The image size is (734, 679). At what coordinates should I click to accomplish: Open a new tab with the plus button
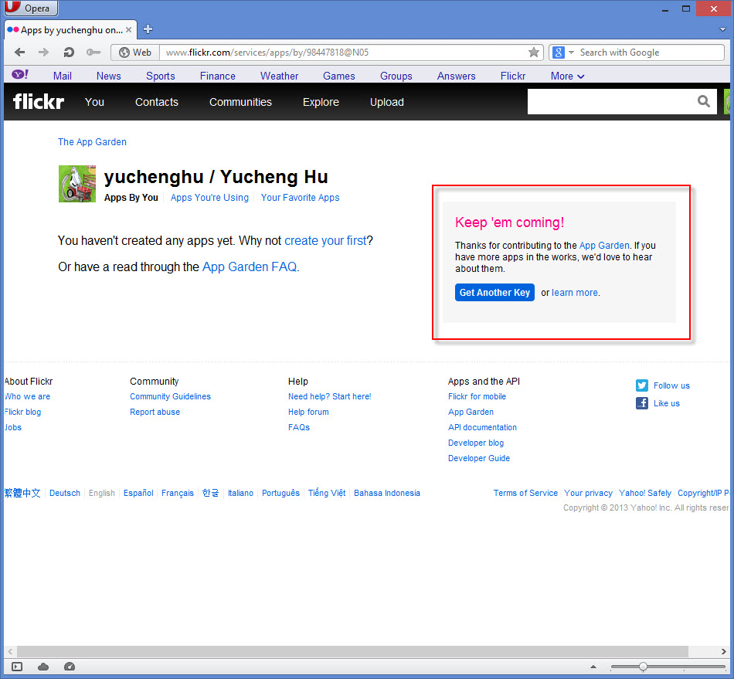point(148,29)
